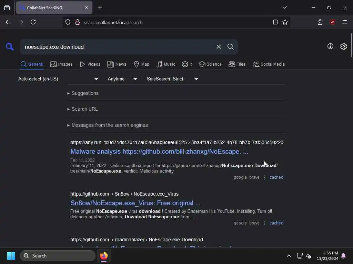The image size is (353, 264).
Task: Close the CollabNet SearXNG tab
Action: pyautogui.click(x=87, y=8)
